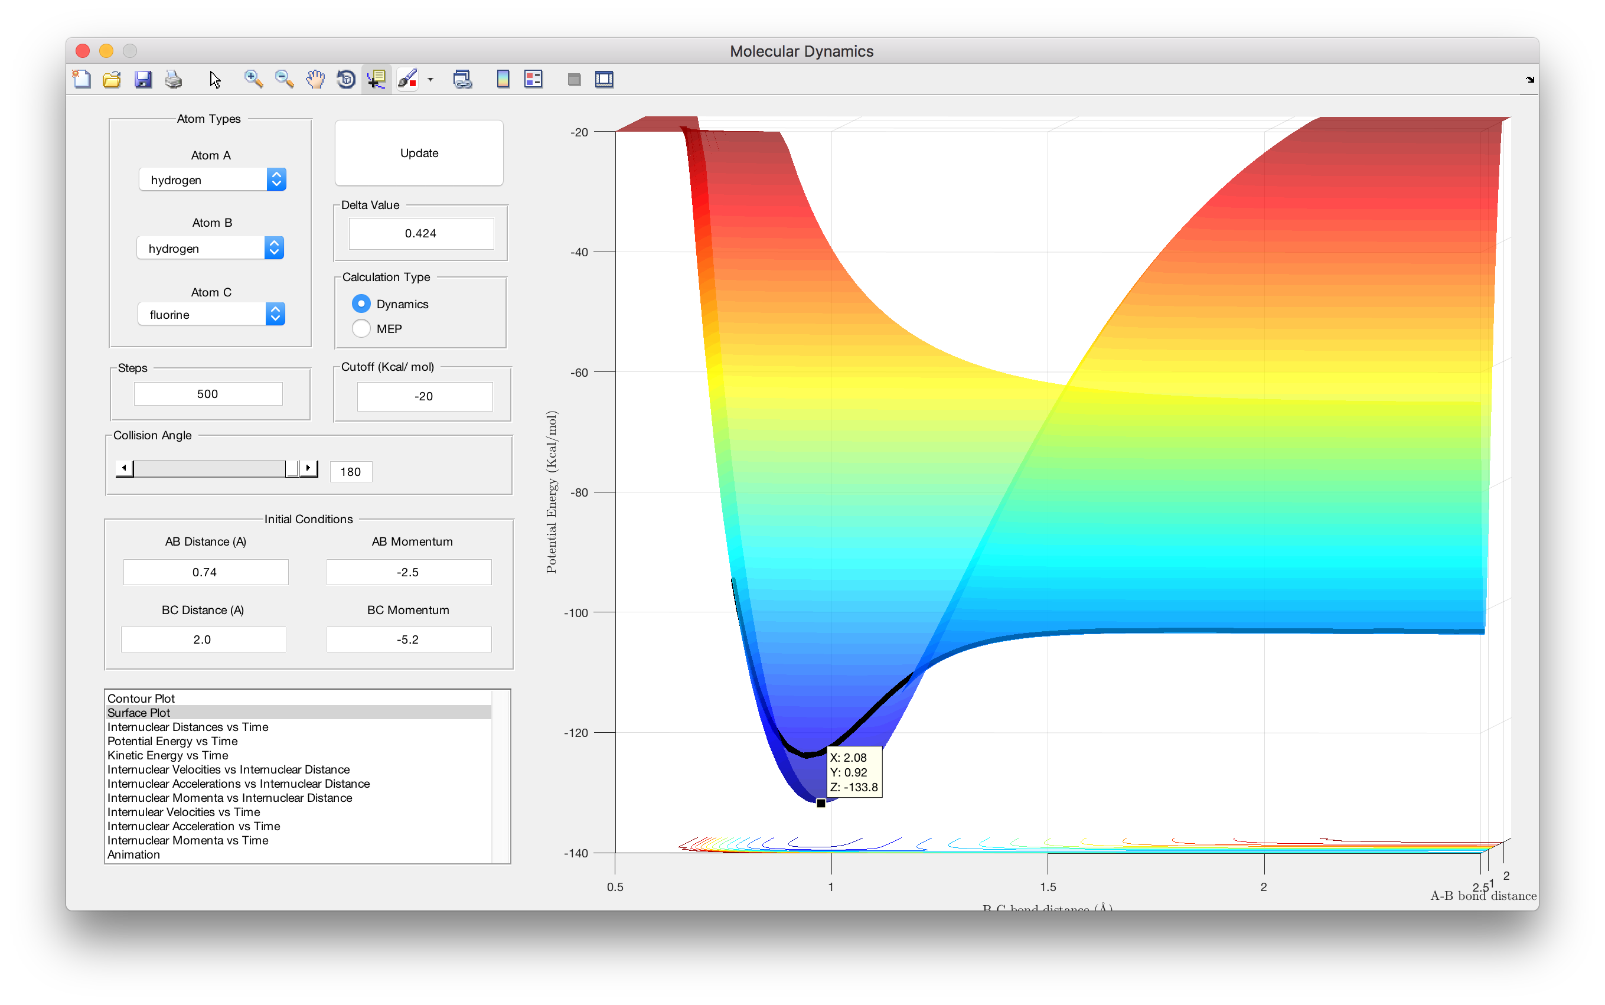Click the Insert Legend icon
Image resolution: width=1605 pixels, height=1005 pixels.
(x=534, y=80)
